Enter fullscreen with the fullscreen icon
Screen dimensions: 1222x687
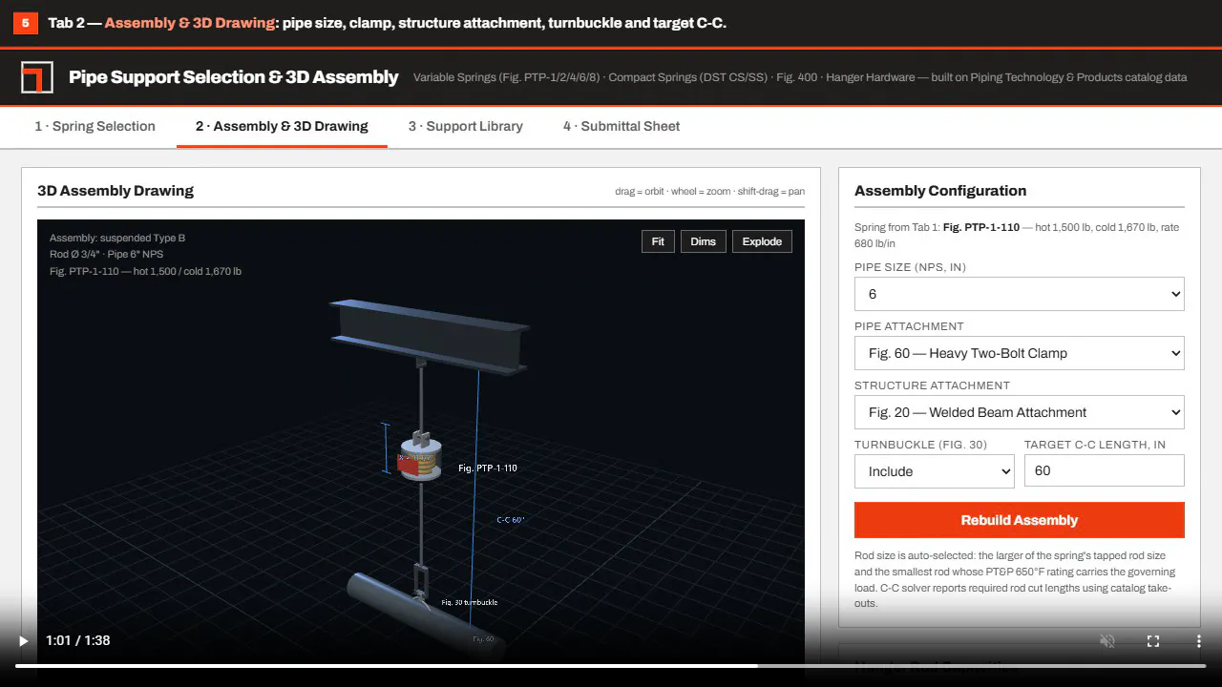click(1153, 641)
